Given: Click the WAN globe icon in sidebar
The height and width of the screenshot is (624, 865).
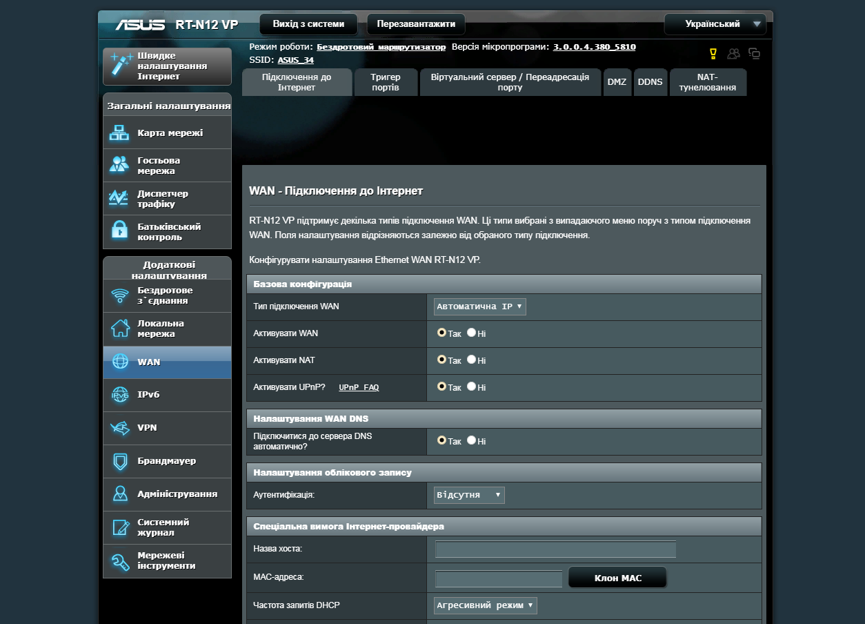Looking at the screenshot, I should [120, 362].
